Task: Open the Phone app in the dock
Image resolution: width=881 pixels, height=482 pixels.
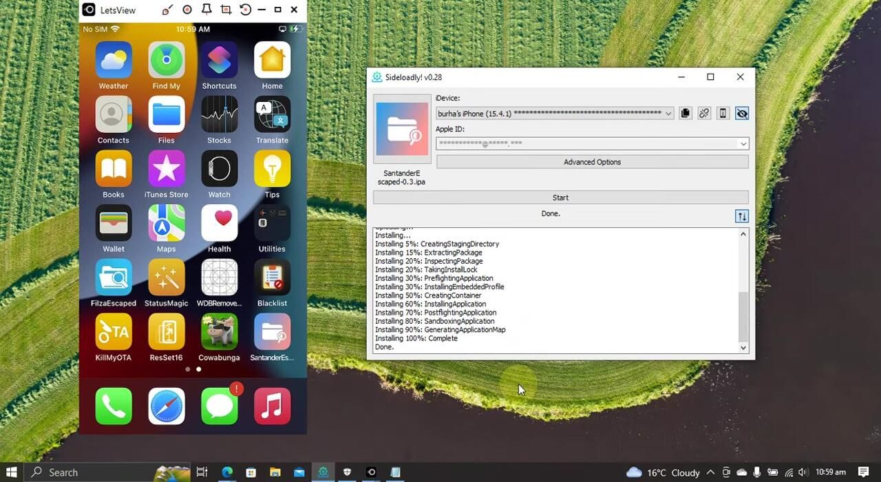Action: (114, 406)
